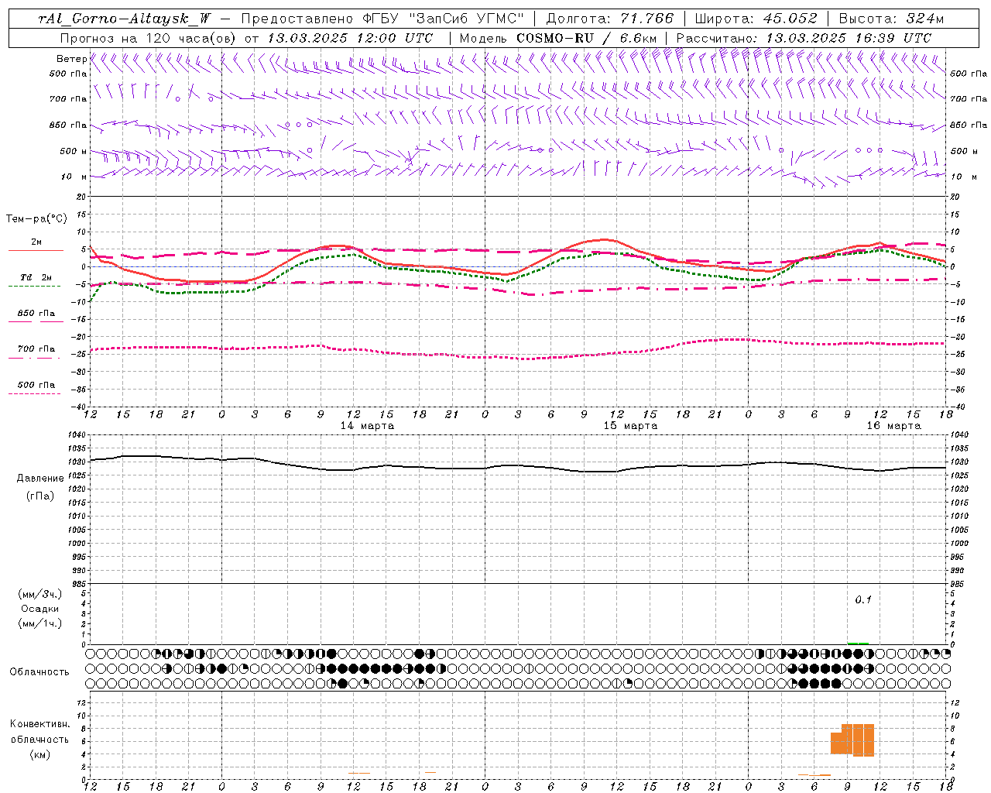The image size is (991, 793).
Task: Click the (мм/1ч.) precipitation unit label
Action: 40,623
